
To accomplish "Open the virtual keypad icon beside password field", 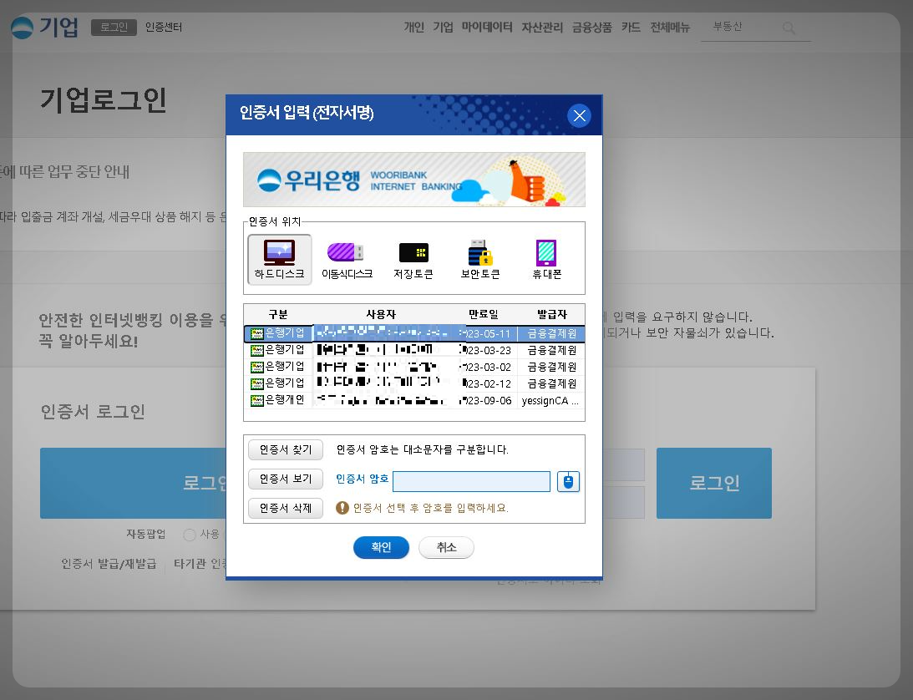I will click(x=568, y=481).
